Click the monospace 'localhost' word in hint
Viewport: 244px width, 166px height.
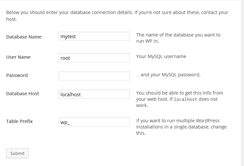185,99
